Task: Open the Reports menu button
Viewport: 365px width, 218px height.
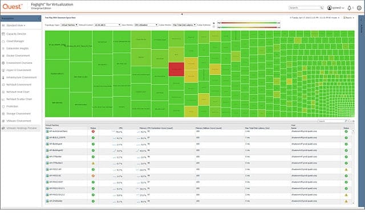Action: point(348,18)
